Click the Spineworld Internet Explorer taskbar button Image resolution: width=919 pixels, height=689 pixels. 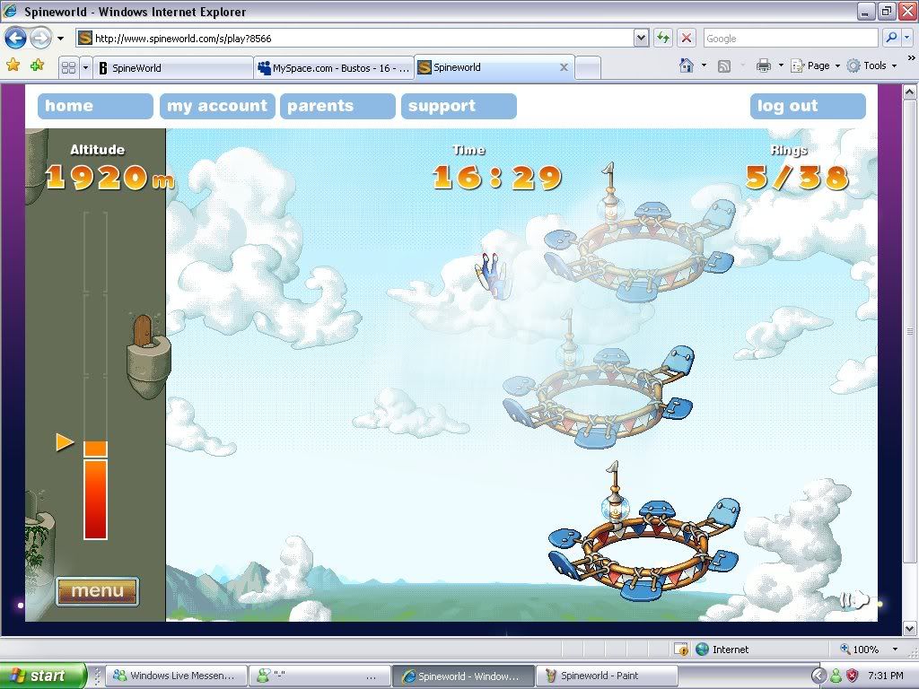tap(462, 676)
